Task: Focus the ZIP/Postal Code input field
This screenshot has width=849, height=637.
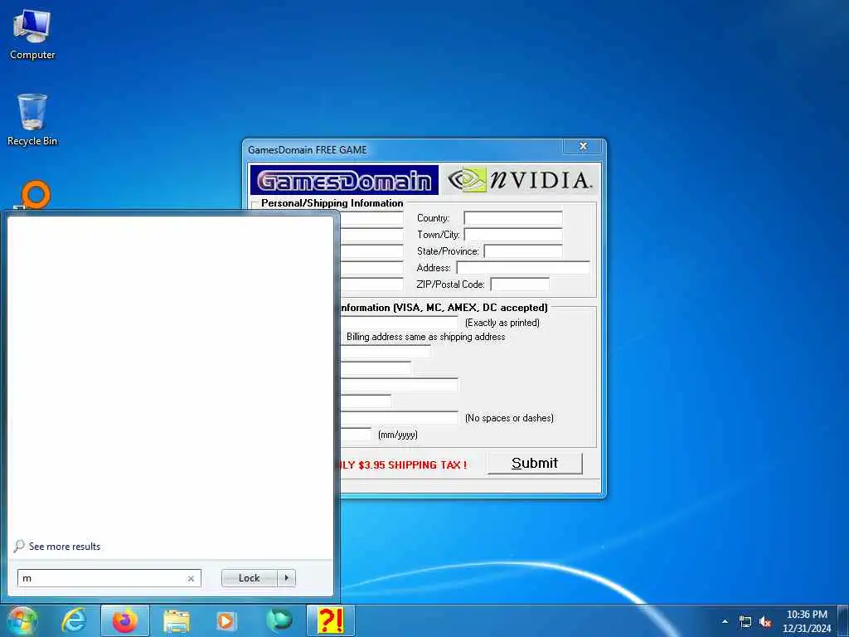Action: tap(520, 284)
